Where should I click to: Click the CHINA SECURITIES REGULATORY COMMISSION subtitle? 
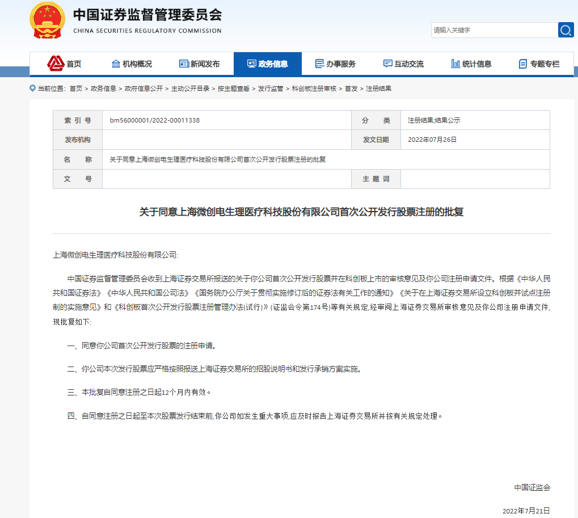pyautogui.click(x=147, y=31)
